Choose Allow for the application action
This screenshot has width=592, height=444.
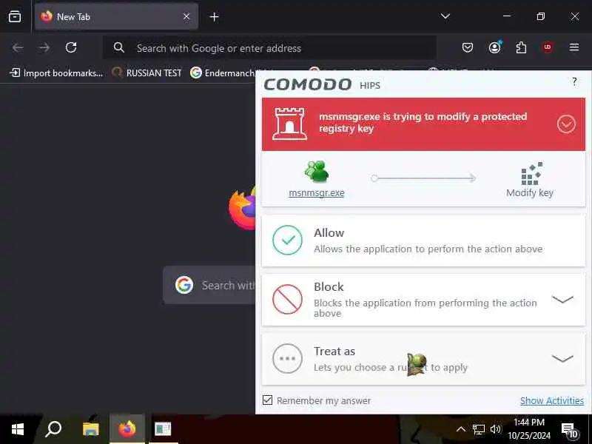(423, 240)
